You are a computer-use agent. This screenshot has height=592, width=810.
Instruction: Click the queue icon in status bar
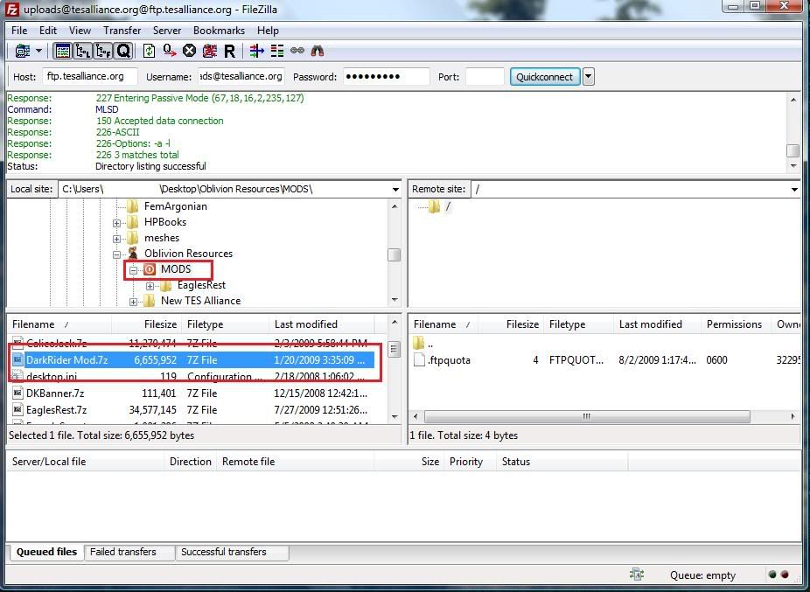[x=637, y=575]
